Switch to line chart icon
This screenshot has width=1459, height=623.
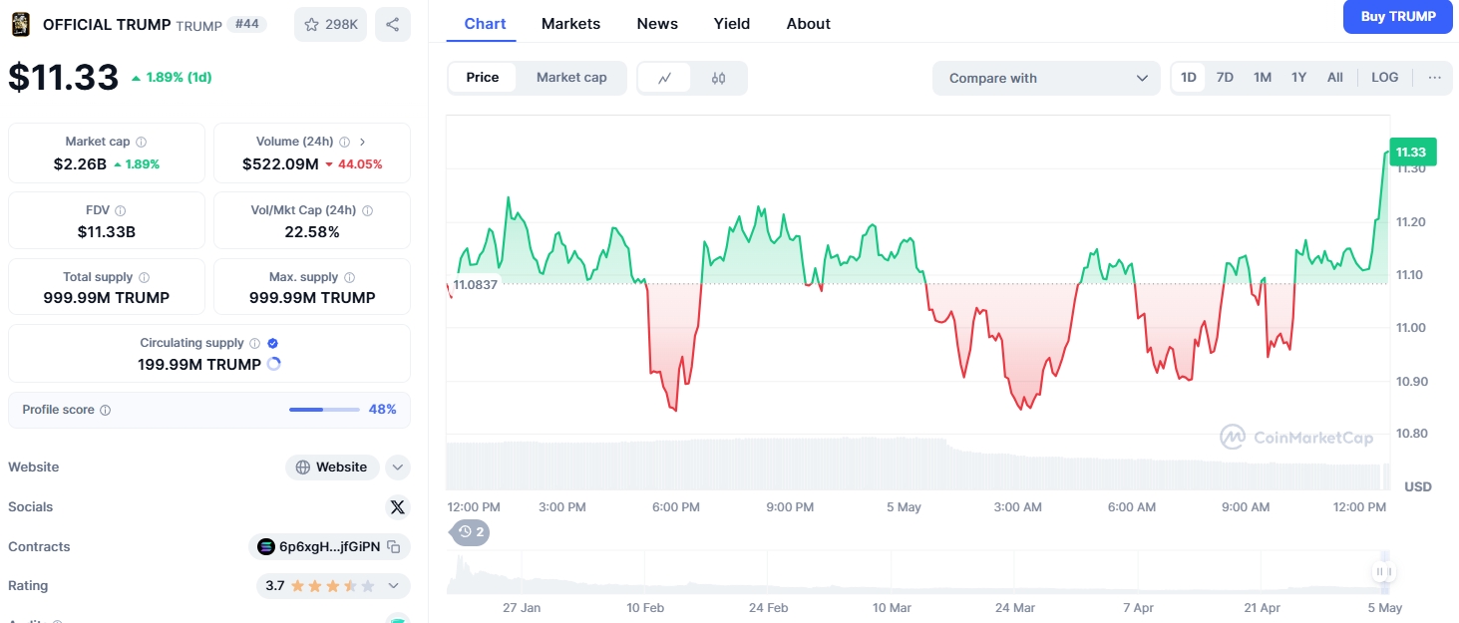point(664,78)
